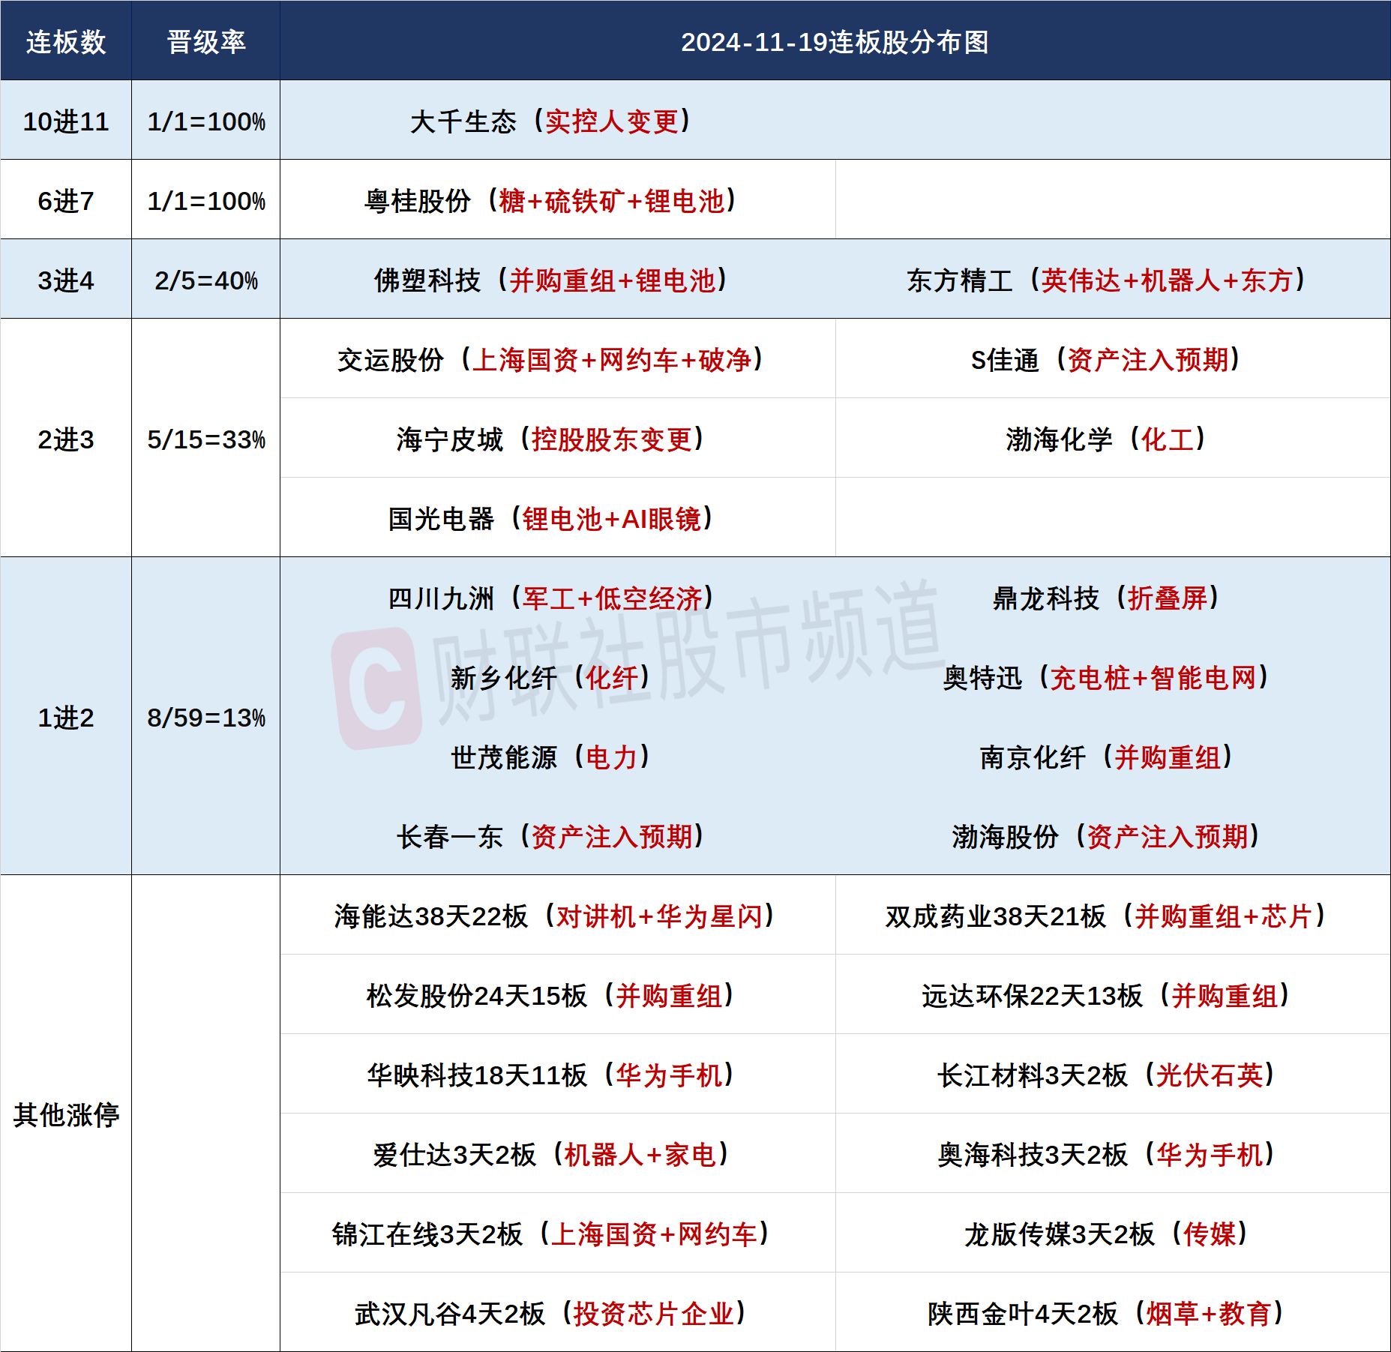
Task: Select the '大千生态（实控人变更）' cell
Action: coord(557,121)
